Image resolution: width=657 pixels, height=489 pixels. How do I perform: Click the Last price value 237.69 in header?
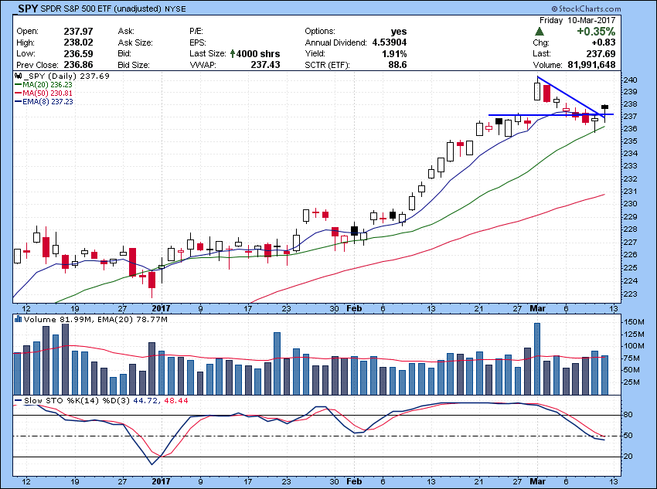pyautogui.click(x=601, y=53)
